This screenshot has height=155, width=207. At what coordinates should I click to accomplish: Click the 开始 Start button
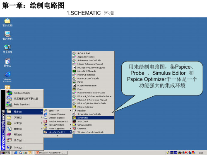(6, 153)
